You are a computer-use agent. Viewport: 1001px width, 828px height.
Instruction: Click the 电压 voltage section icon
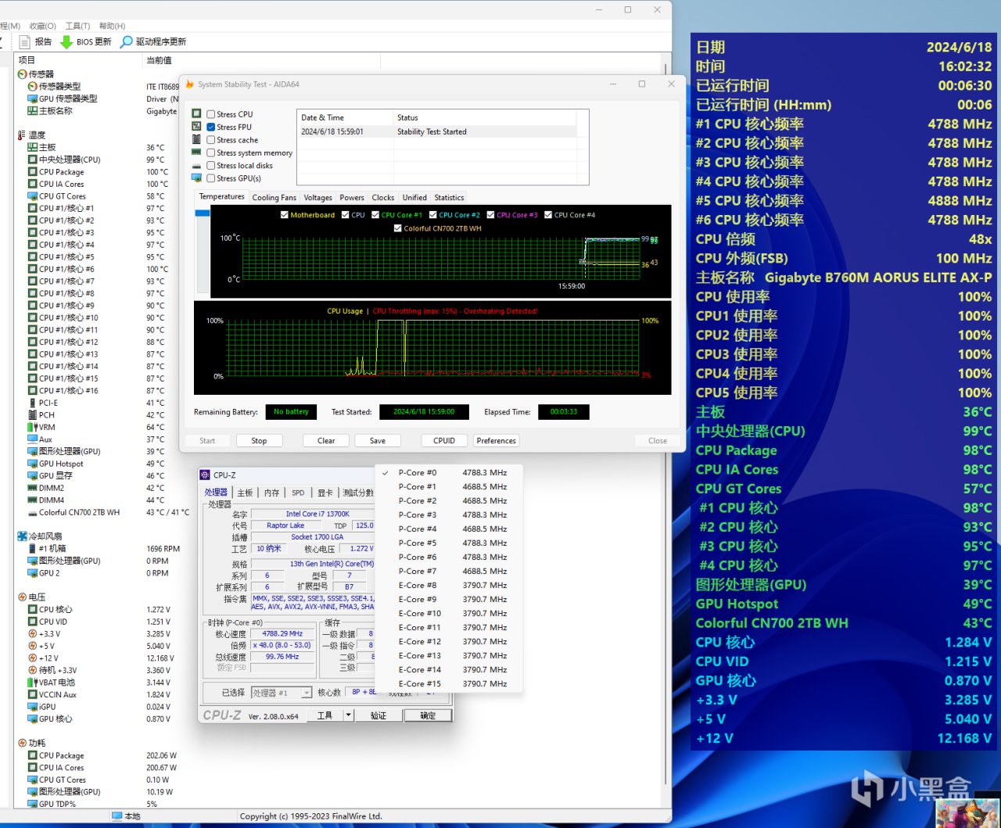(22, 597)
